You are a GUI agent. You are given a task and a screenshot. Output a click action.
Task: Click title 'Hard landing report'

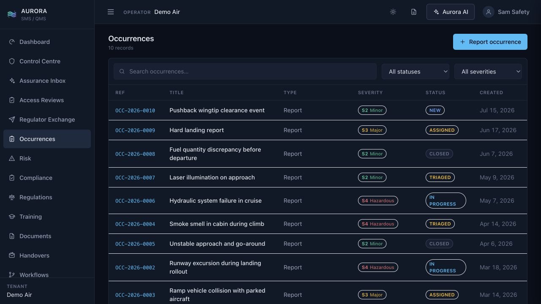(197, 130)
